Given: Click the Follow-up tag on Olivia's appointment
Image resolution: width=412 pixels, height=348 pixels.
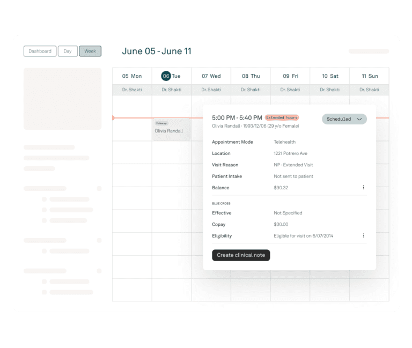Looking at the screenshot, I should (161, 123).
